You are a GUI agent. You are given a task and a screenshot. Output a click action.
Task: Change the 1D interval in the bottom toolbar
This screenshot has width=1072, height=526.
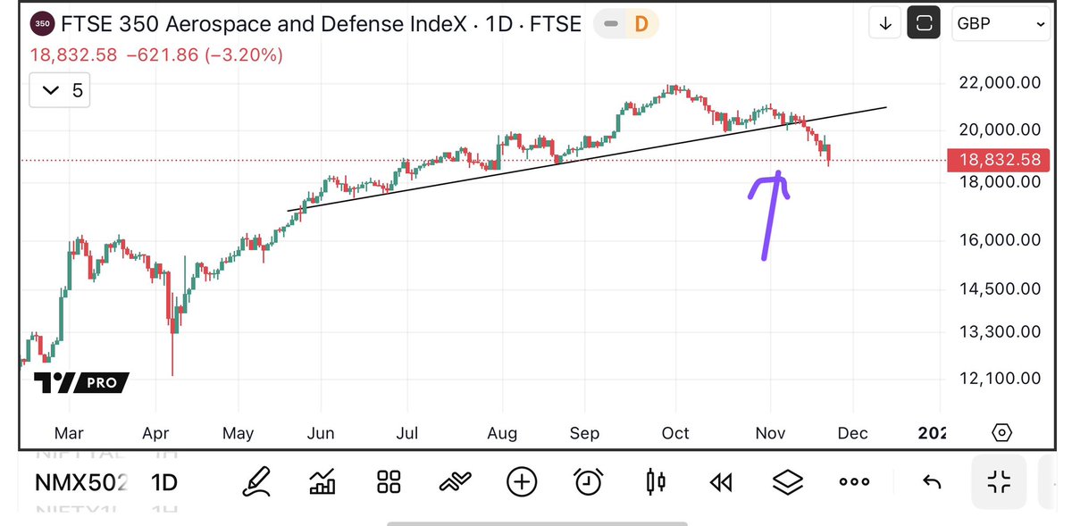[x=164, y=482]
